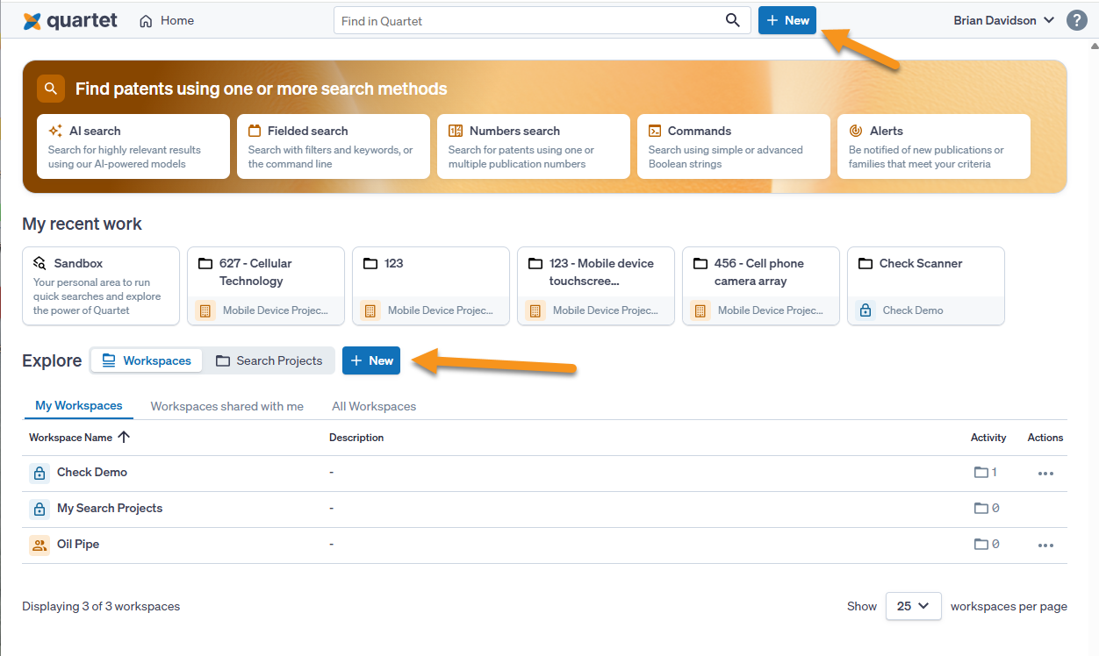Click the search magnifier icon in Find bar
1099x656 pixels.
733,21
